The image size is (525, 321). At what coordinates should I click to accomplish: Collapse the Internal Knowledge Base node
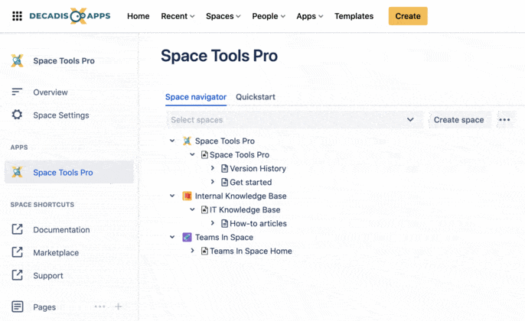click(x=172, y=196)
